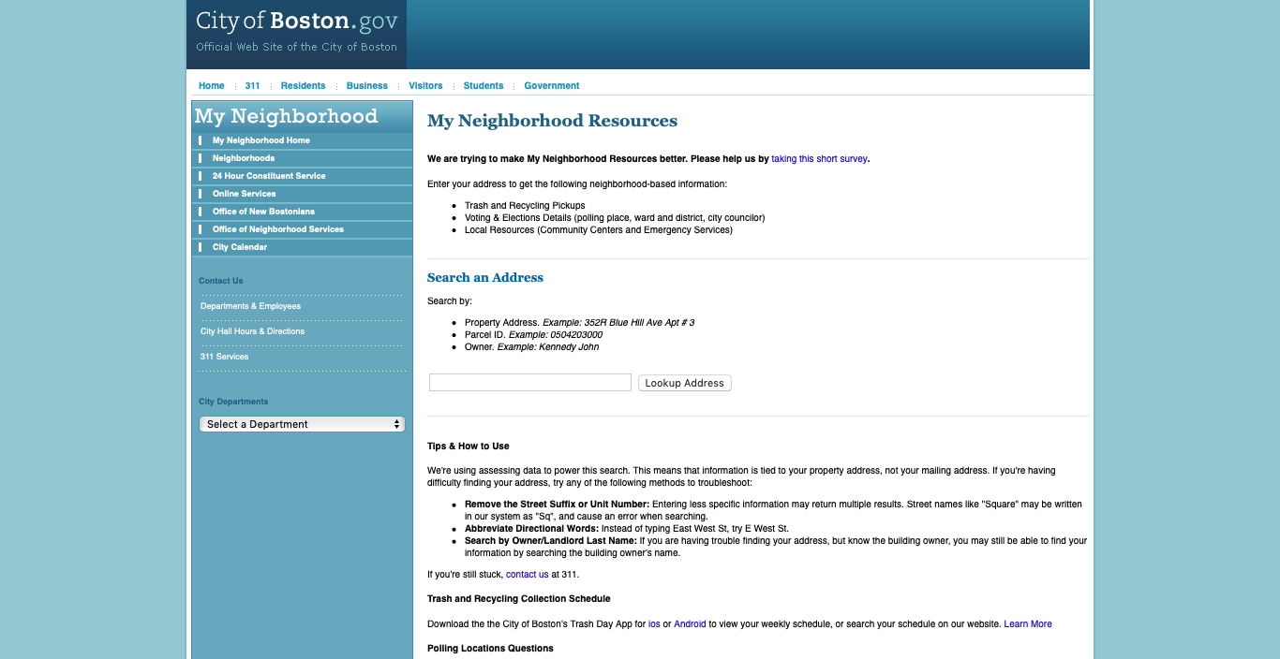Viewport: 1280px width, 659px height.
Task: Select Neighborhoods in the sidebar
Action: point(243,158)
